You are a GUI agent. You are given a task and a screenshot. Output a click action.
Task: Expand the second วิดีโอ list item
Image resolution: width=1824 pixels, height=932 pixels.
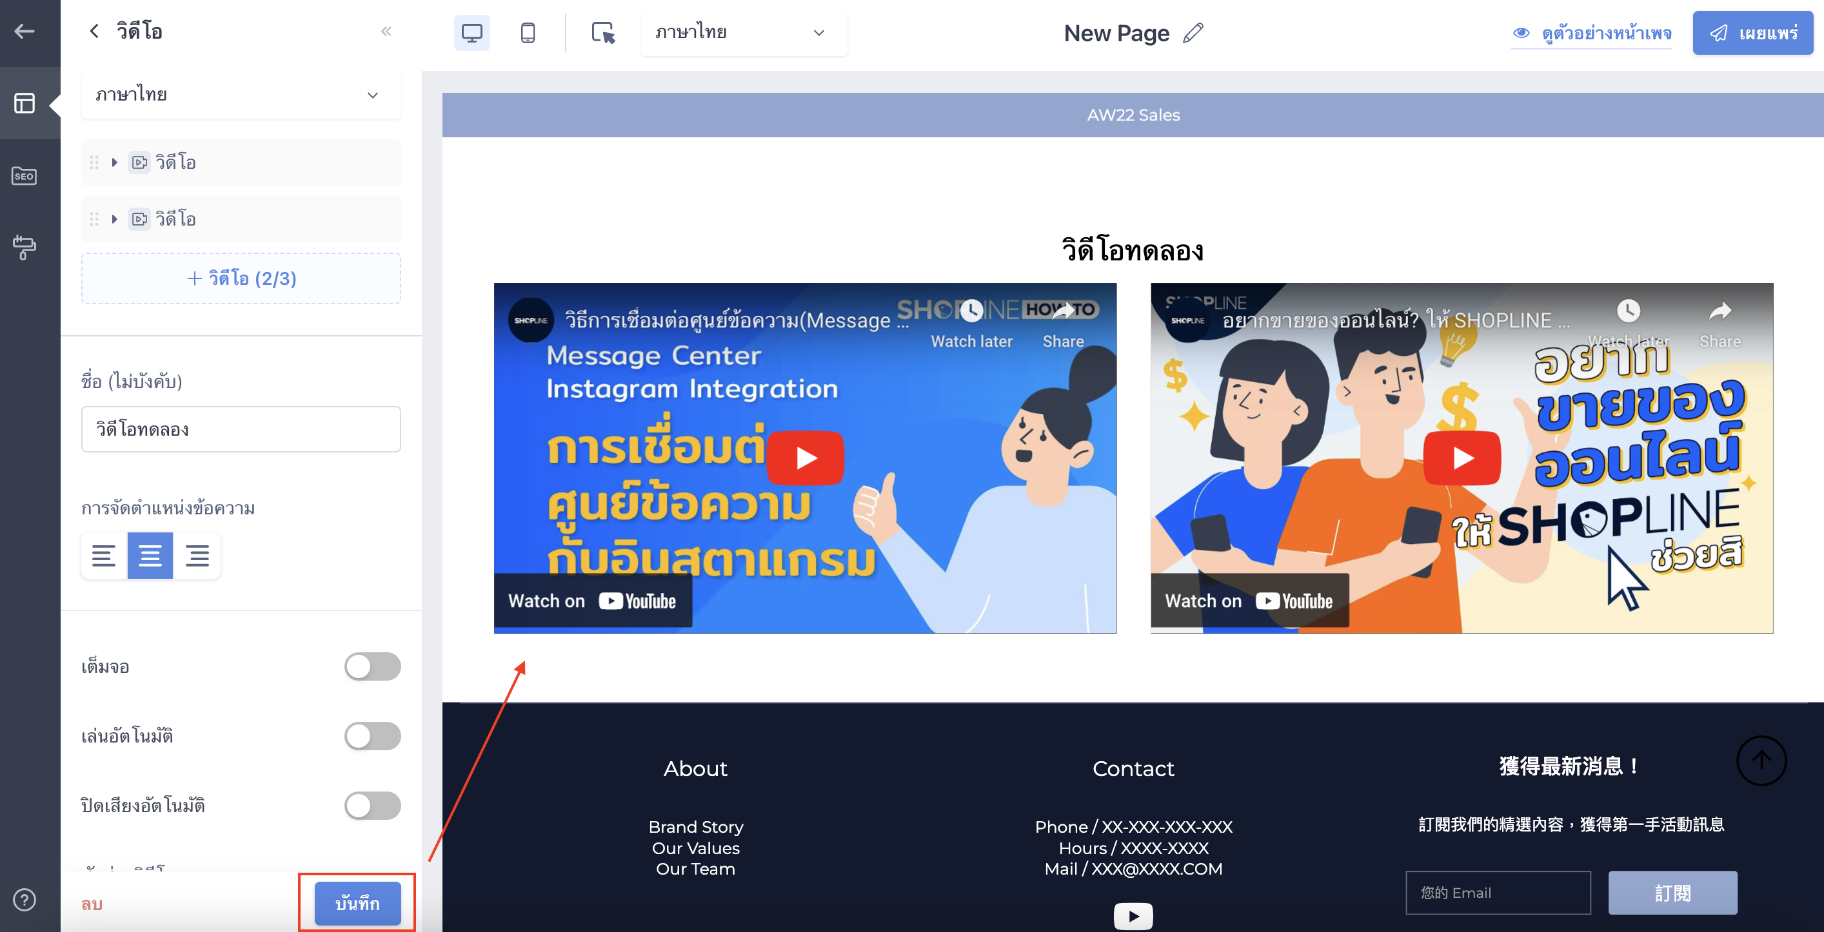[x=114, y=218]
